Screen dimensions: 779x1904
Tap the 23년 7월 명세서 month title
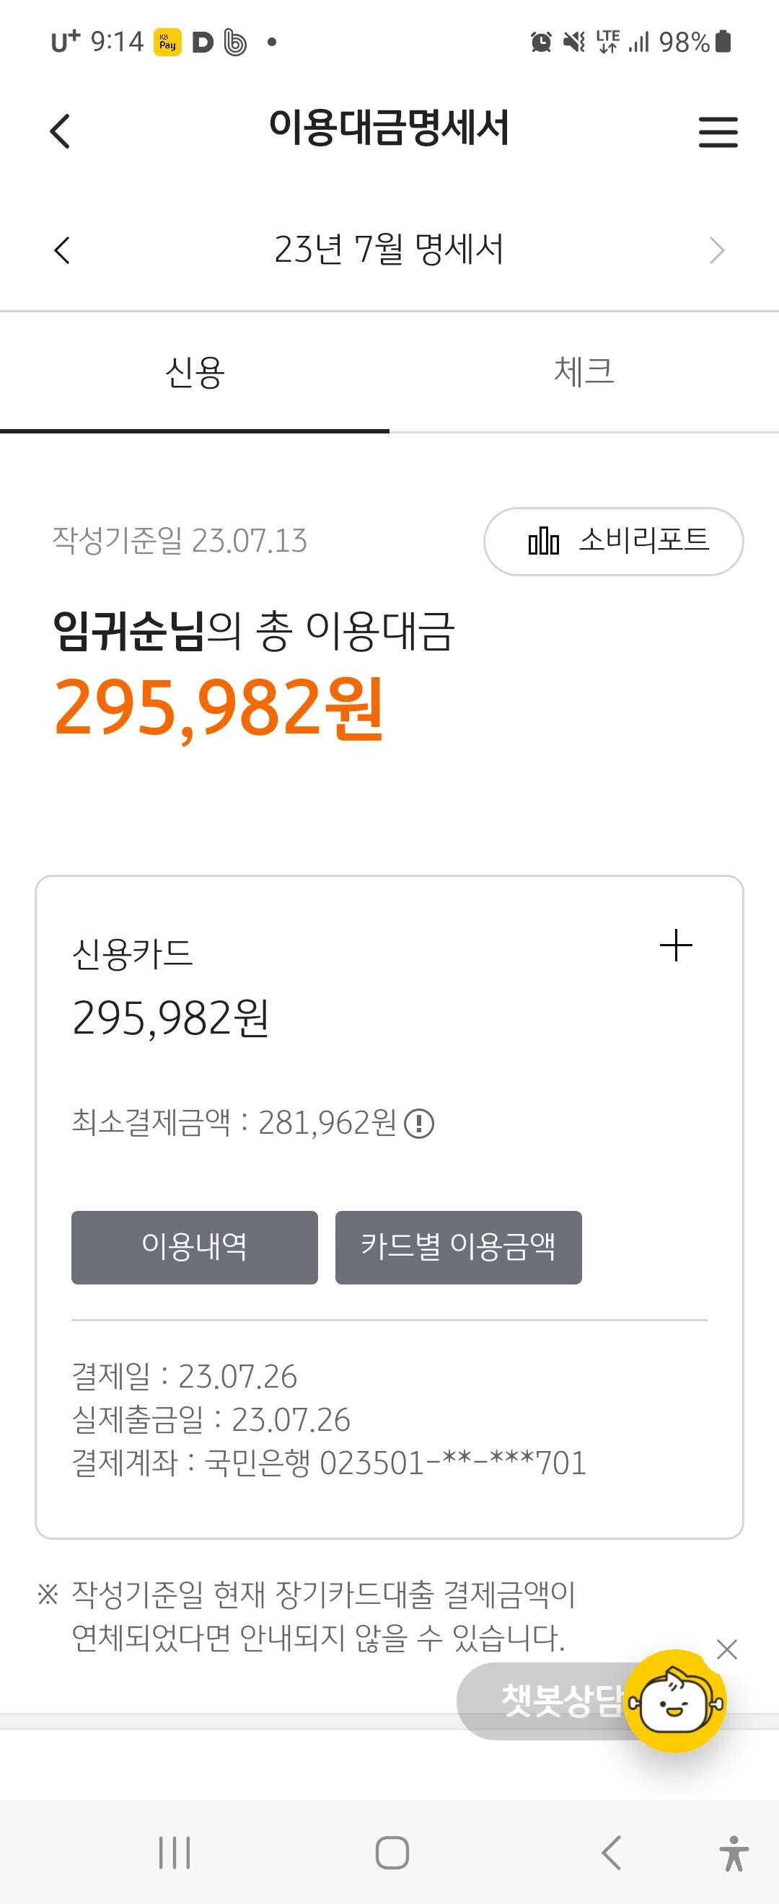(389, 250)
